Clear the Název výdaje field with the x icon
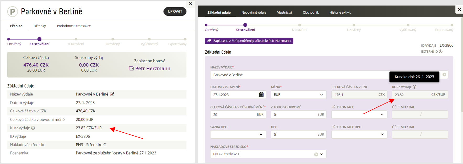Screen dimensions: 463x164 point(444,75)
